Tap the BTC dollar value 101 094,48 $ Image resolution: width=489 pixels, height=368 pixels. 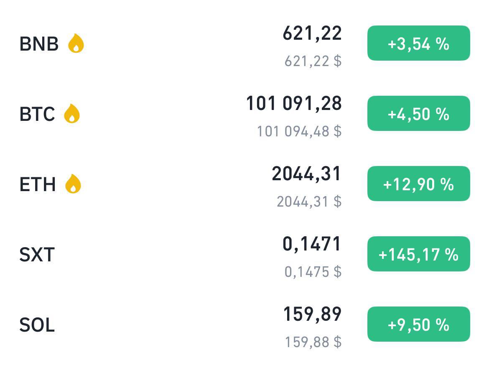tap(299, 131)
